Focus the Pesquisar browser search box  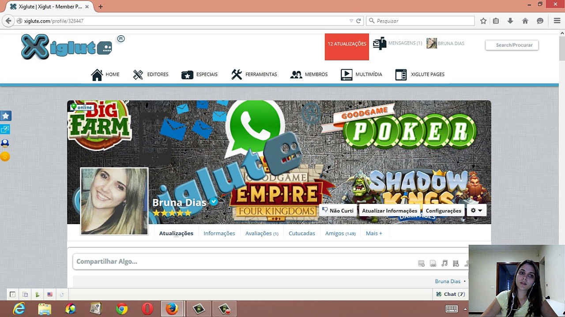[421, 21]
